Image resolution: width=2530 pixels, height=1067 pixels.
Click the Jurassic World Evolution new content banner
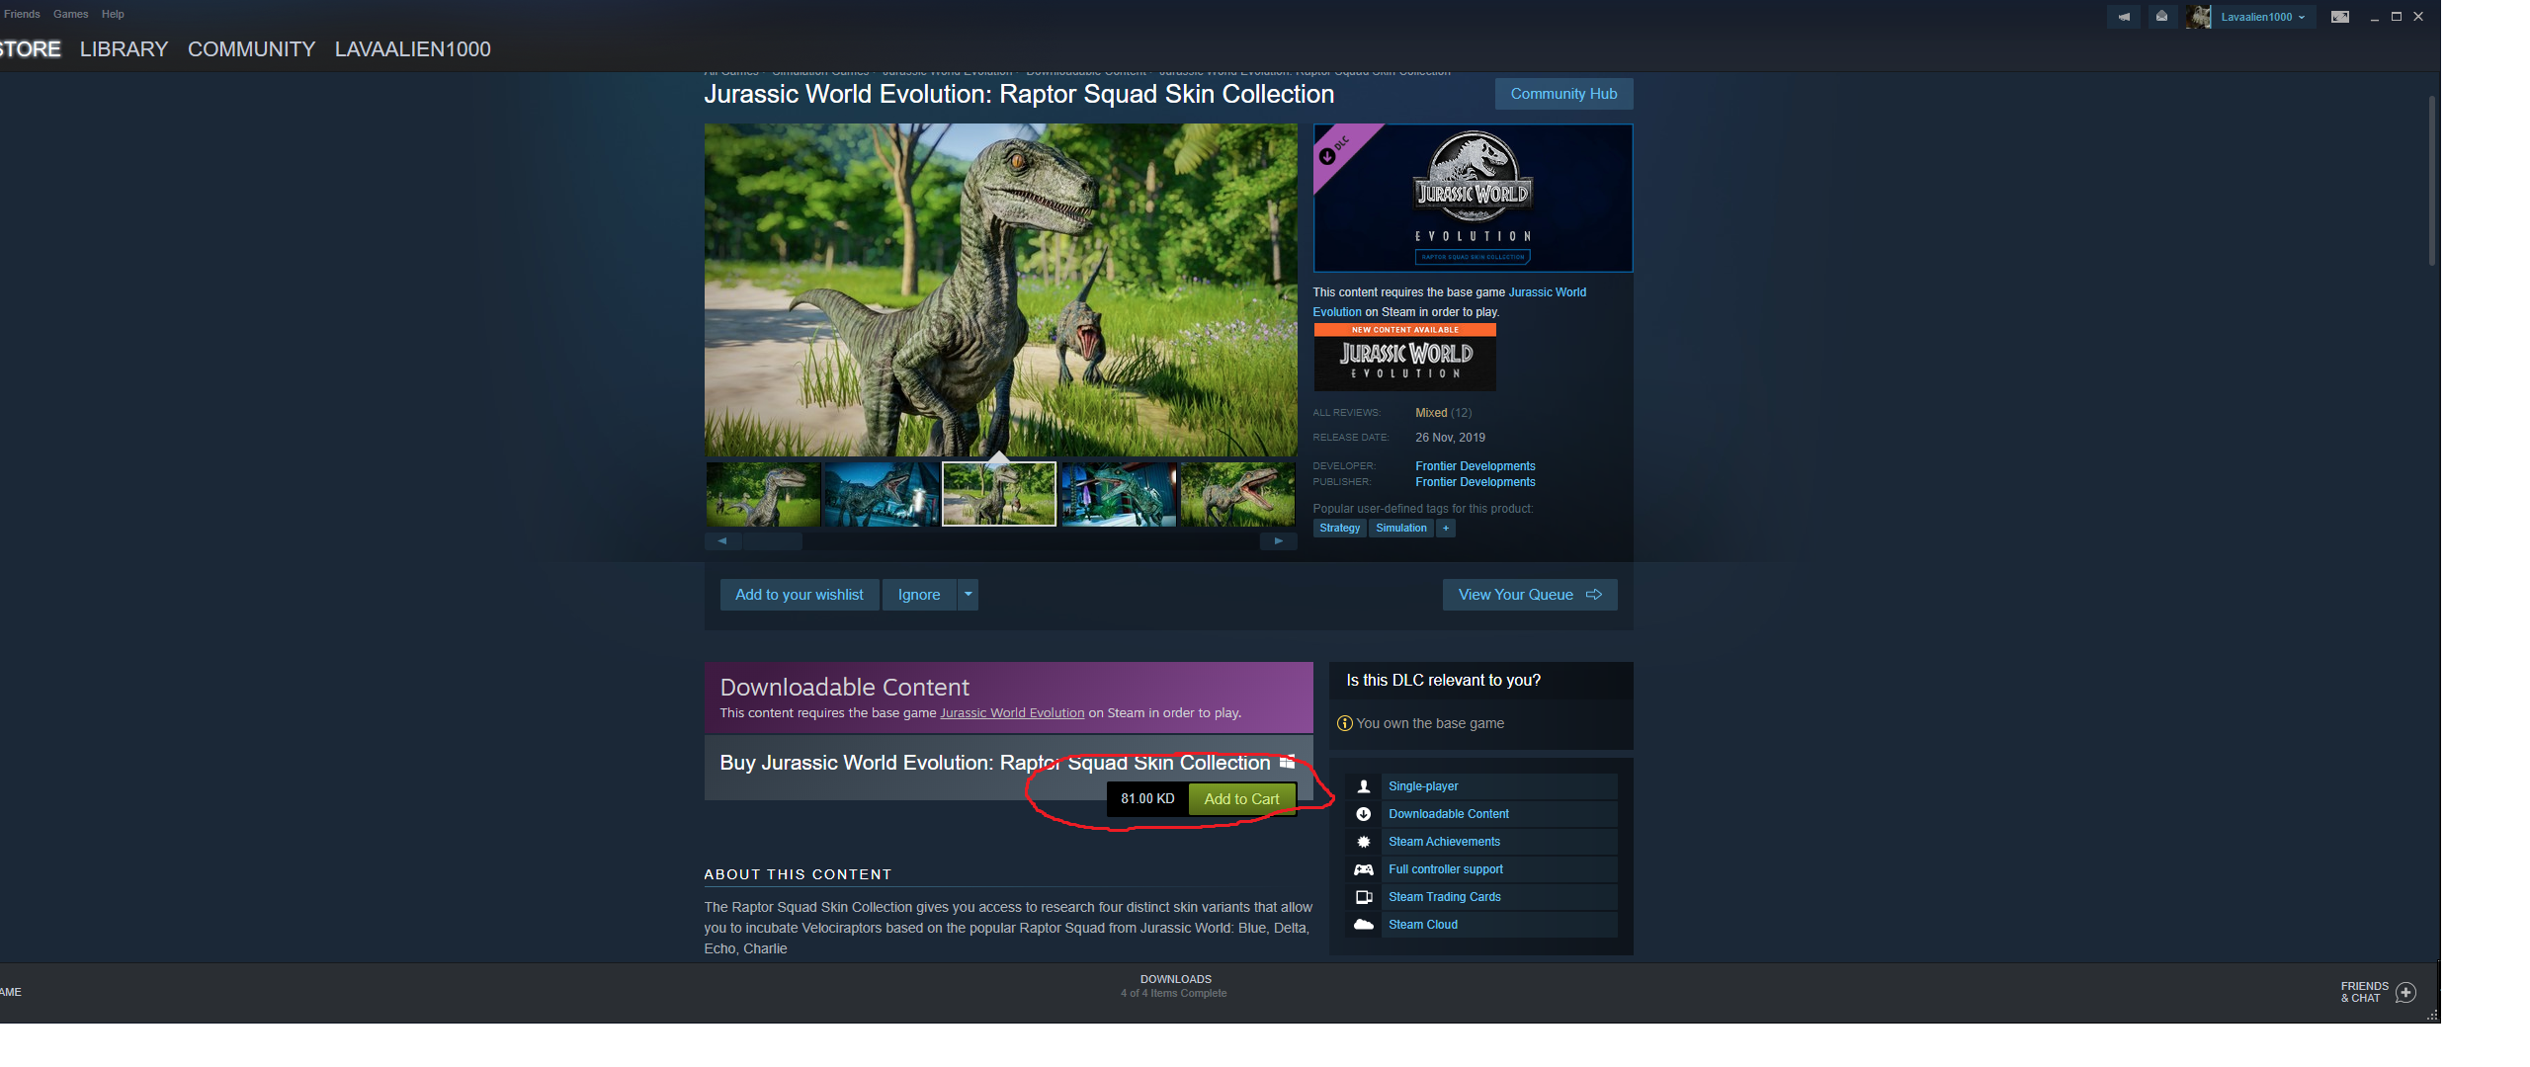[x=1404, y=358]
